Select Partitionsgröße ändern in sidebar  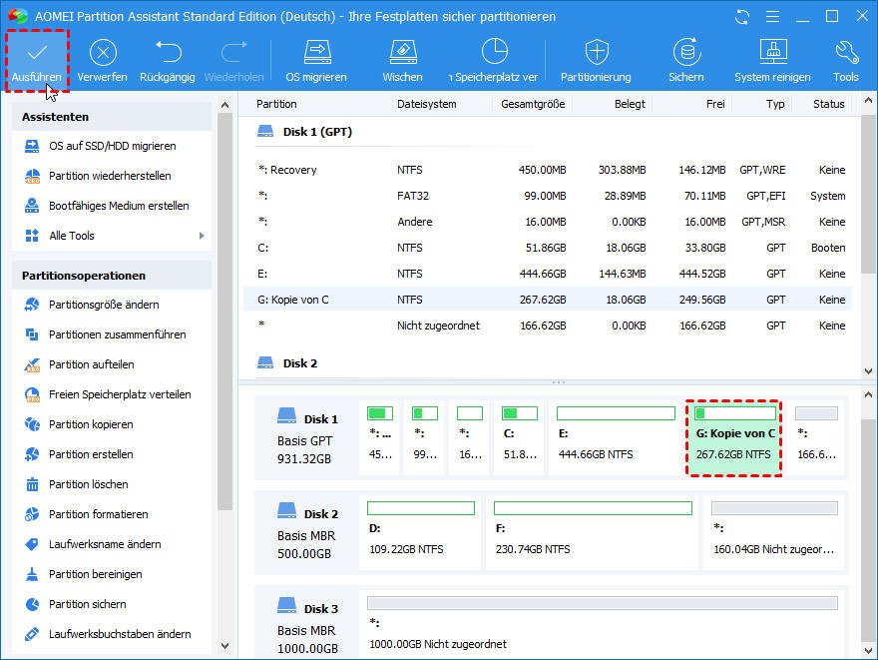(x=104, y=305)
